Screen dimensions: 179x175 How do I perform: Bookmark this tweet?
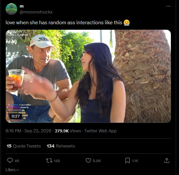coord(128,160)
